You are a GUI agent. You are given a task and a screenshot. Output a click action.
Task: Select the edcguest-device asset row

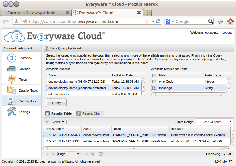pos(94,94)
